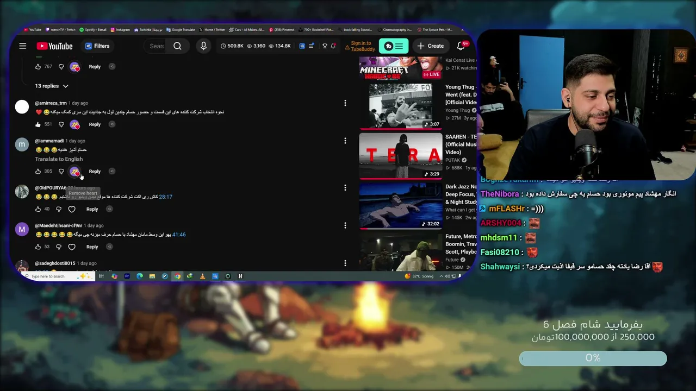Jump to timestamp 28:17 in the comment

(x=165, y=197)
